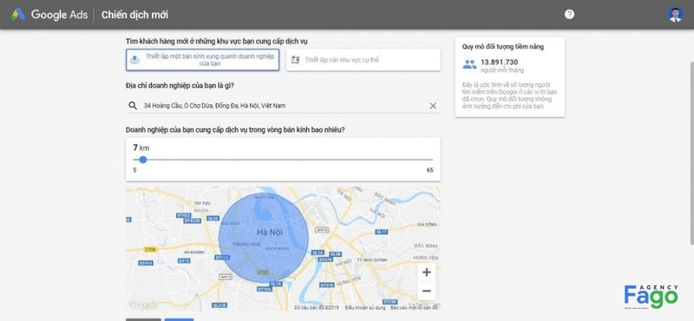Click the Hà Nội label on map

[270, 232]
